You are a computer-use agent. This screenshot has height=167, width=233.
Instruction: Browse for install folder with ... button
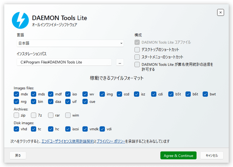(x=120, y=62)
